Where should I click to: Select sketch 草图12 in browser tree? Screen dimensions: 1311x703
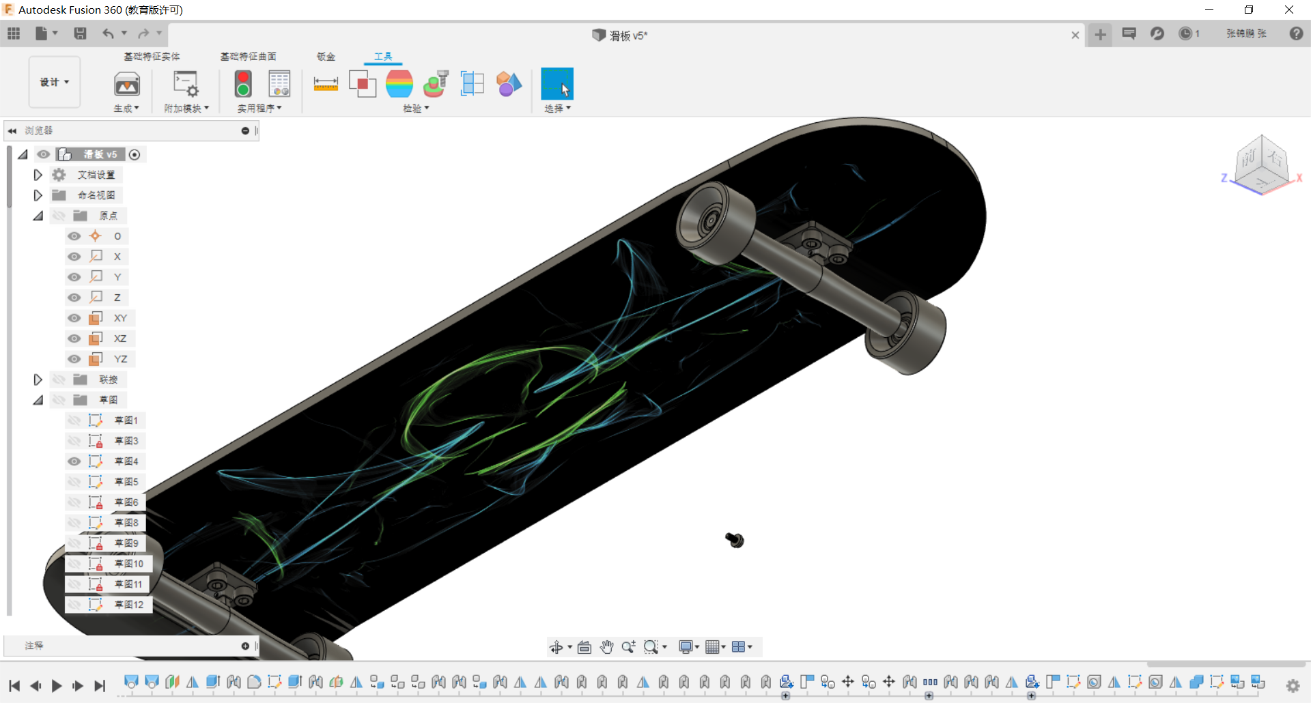tap(128, 605)
